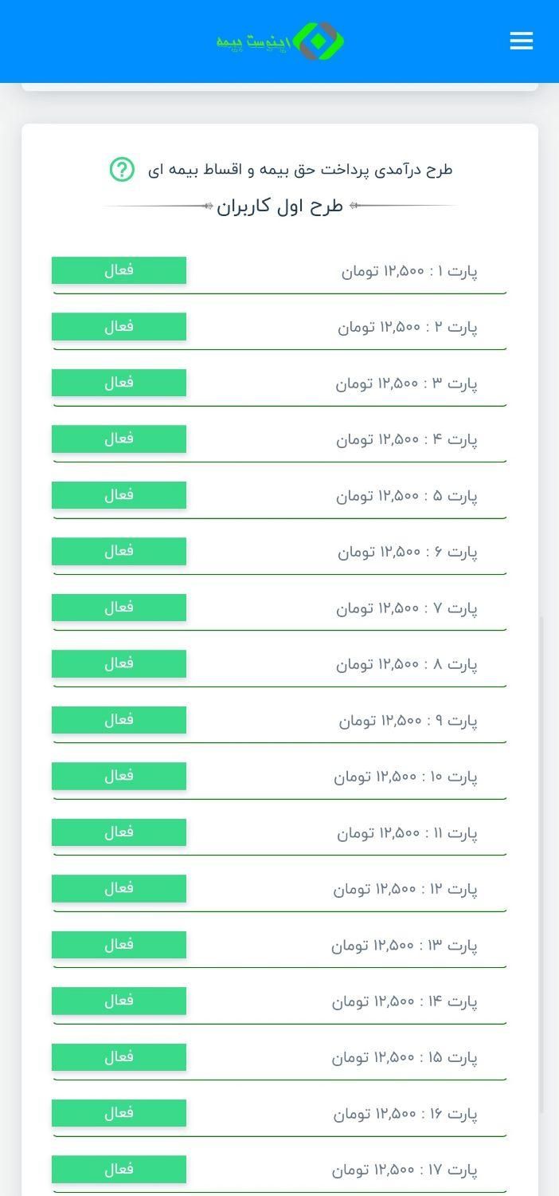
Task: Click the فعال button for پارت ۱
Action: click(119, 270)
